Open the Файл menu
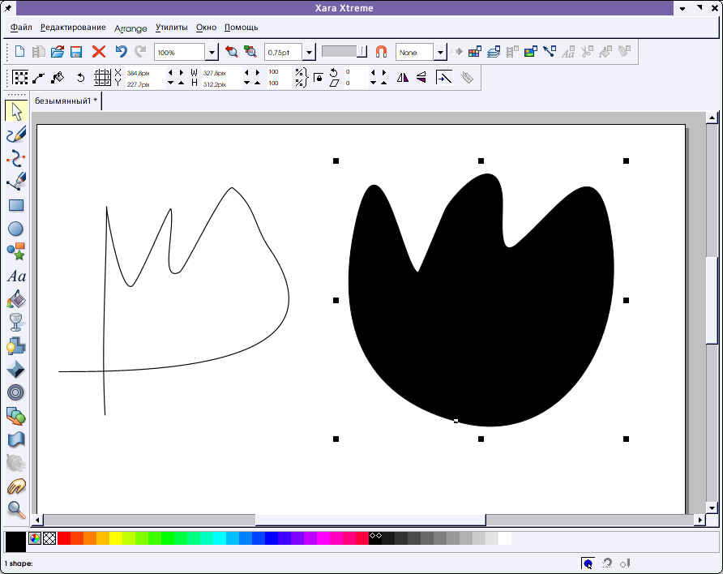Screen dimensions: 723x574 point(22,28)
